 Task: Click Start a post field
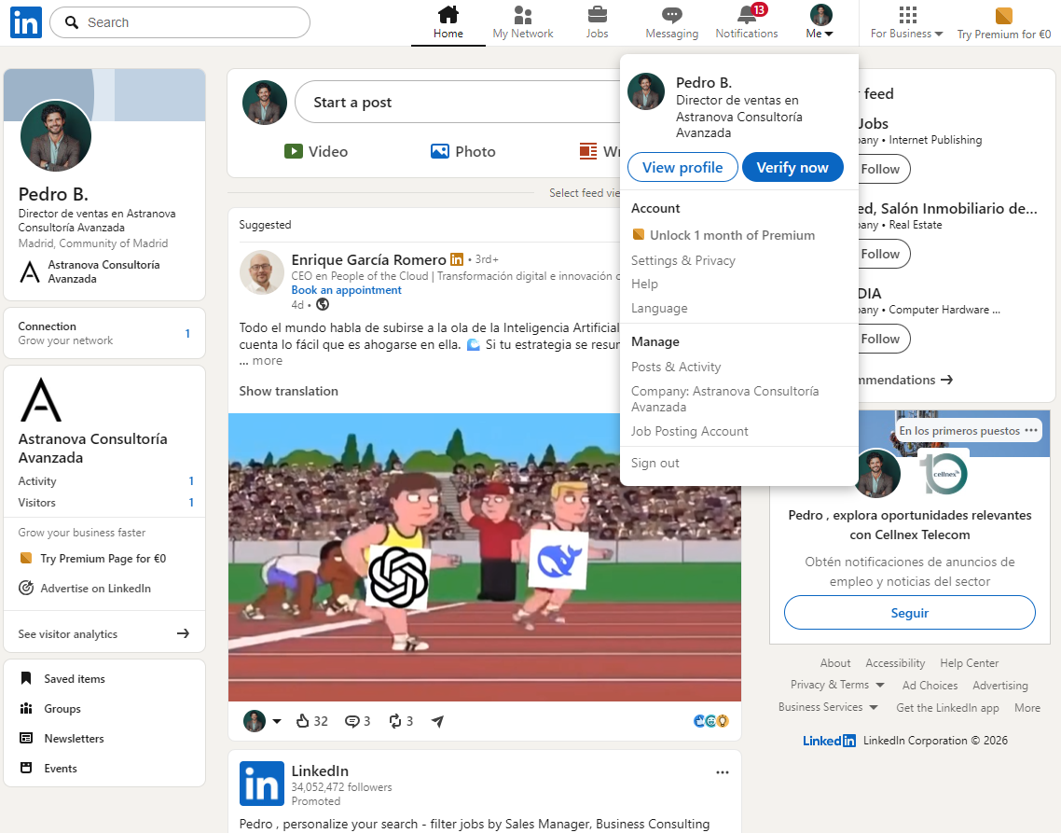click(x=458, y=103)
